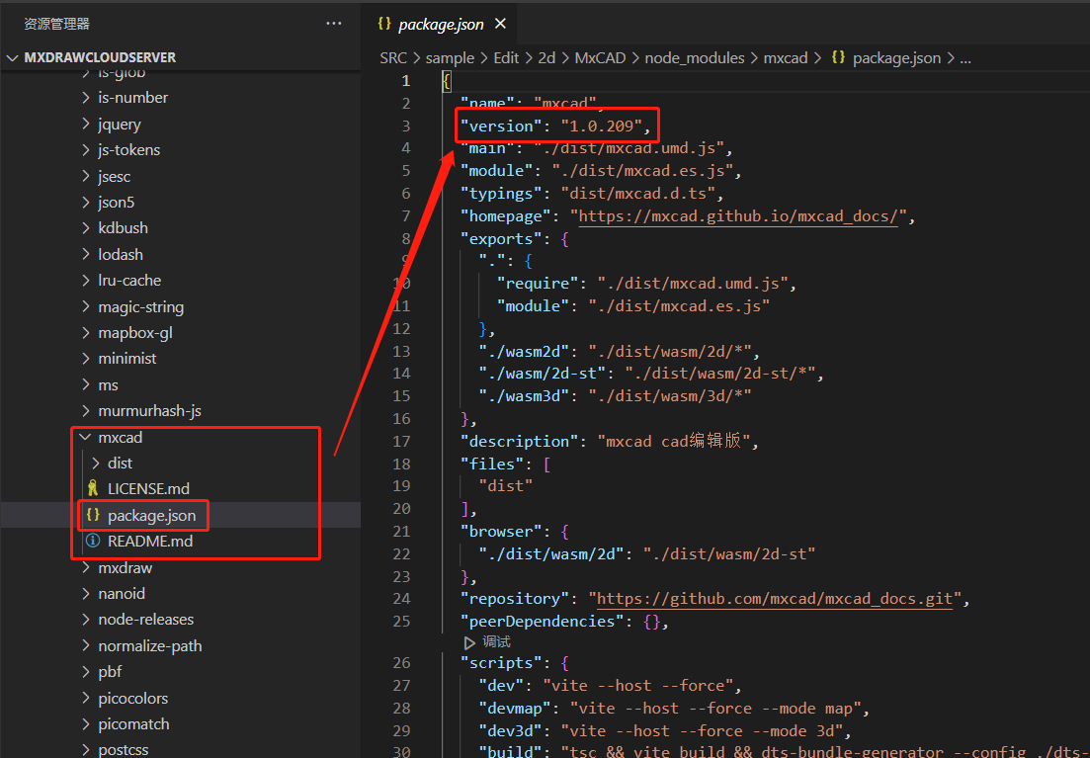
Task: Collapse the mxcad folder
Action: [x=84, y=437]
